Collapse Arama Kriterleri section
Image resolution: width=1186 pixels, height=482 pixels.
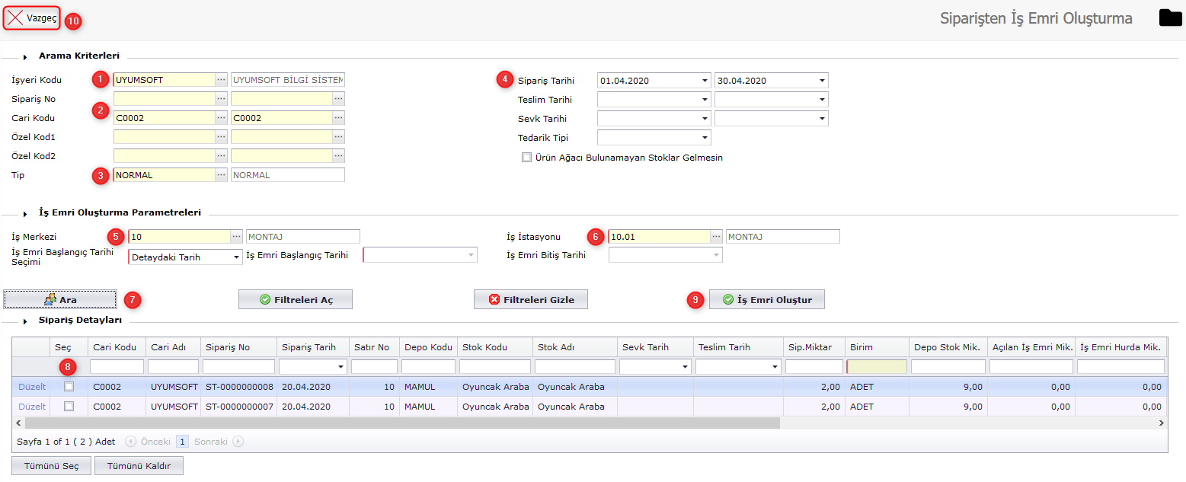point(24,56)
